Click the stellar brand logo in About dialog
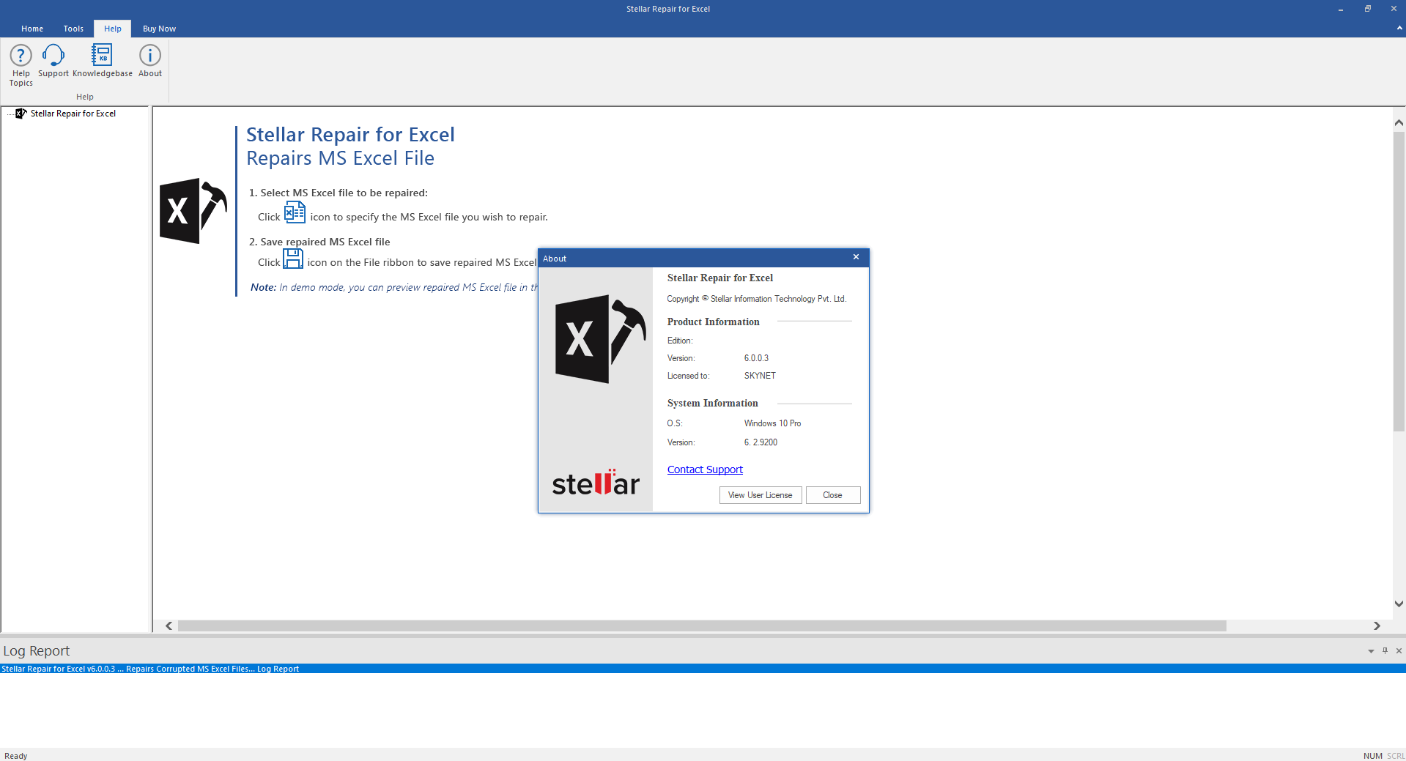The image size is (1406, 761). tap(596, 483)
